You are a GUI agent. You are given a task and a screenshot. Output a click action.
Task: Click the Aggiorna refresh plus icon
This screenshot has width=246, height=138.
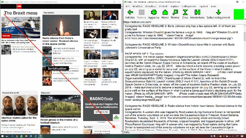[154, 12]
